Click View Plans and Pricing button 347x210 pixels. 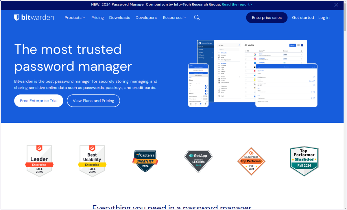[93, 101]
